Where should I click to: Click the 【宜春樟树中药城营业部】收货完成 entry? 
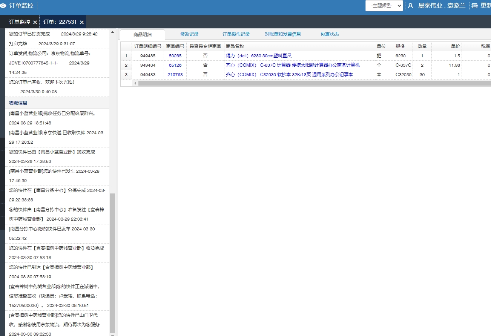pos(57,253)
